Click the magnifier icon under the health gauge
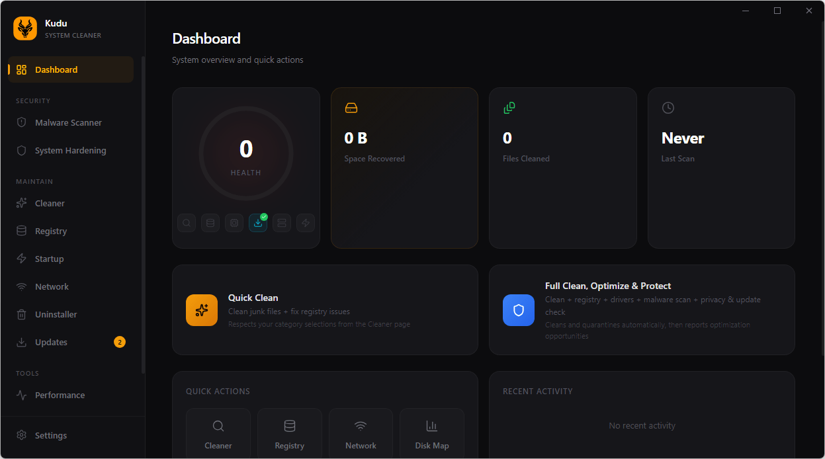This screenshot has width=825, height=459. point(187,223)
